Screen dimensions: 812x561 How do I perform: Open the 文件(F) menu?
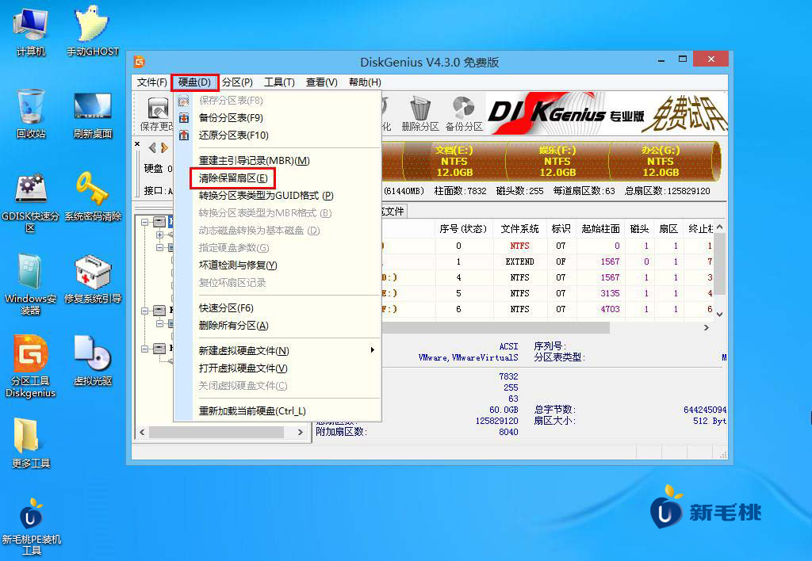151,82
